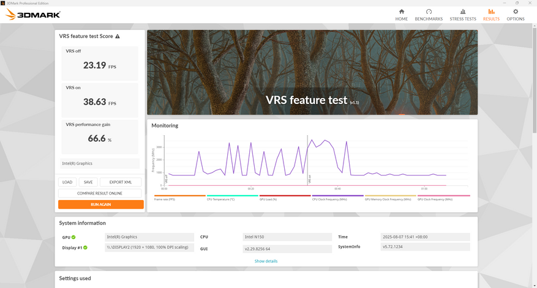Click the Settings used heading
Image resolution: width=537 pixels, height=288 pixels.
point(75,278)
